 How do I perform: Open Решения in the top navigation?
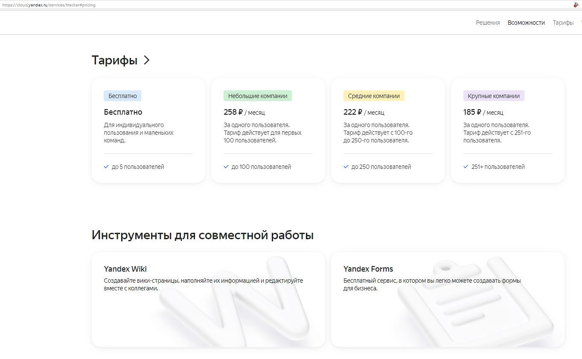tap(488, 23)
